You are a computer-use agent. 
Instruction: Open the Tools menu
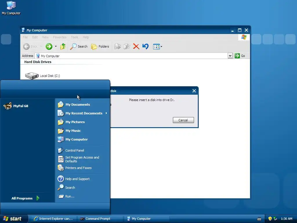point(75,37)
